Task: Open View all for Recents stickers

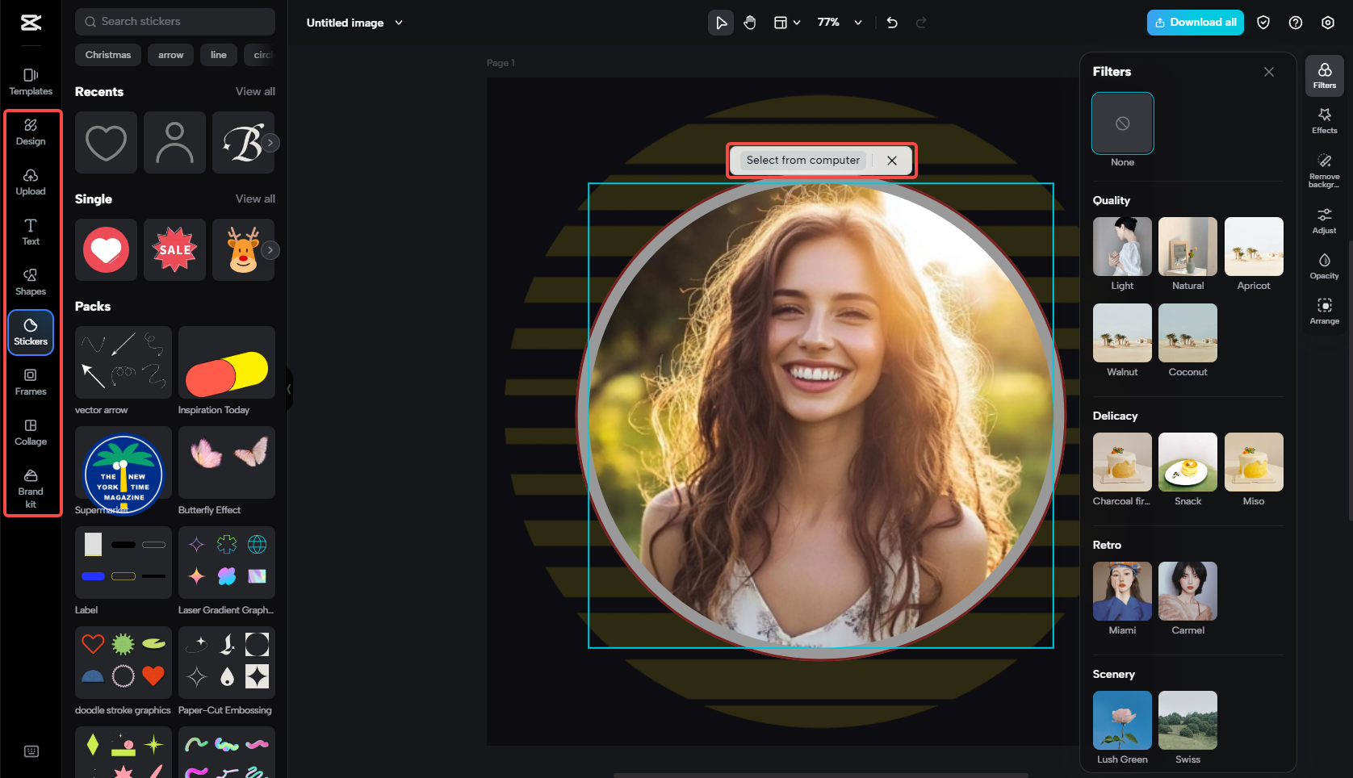Action: (x=255, y=91)
